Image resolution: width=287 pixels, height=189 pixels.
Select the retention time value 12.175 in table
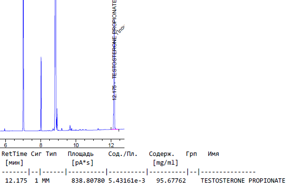[16, 181]
